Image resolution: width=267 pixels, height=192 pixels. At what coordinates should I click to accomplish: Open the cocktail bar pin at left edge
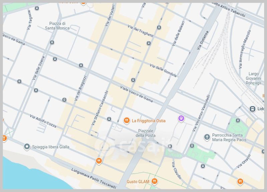point(4,137)
